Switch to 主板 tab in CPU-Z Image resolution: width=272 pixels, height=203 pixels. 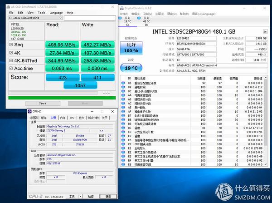pyautogui.click(x=53, y=118)
